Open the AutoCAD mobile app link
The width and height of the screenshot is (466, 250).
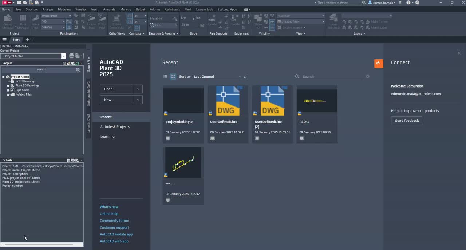click(116, 235)
